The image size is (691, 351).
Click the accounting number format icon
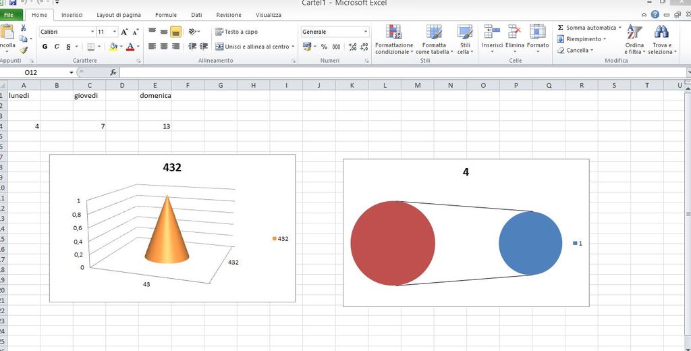click(307, 47)
